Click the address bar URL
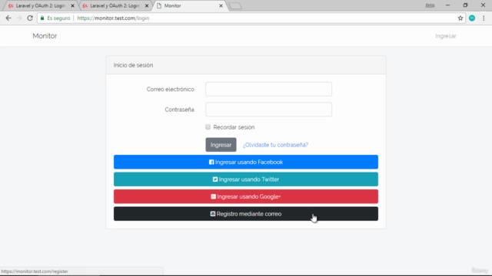The width and height of the screenshot is (492, 276). [113, 18]
